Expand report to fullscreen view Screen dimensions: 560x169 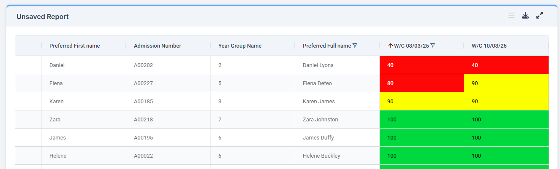pyautogui.click(x=539, y=16)
